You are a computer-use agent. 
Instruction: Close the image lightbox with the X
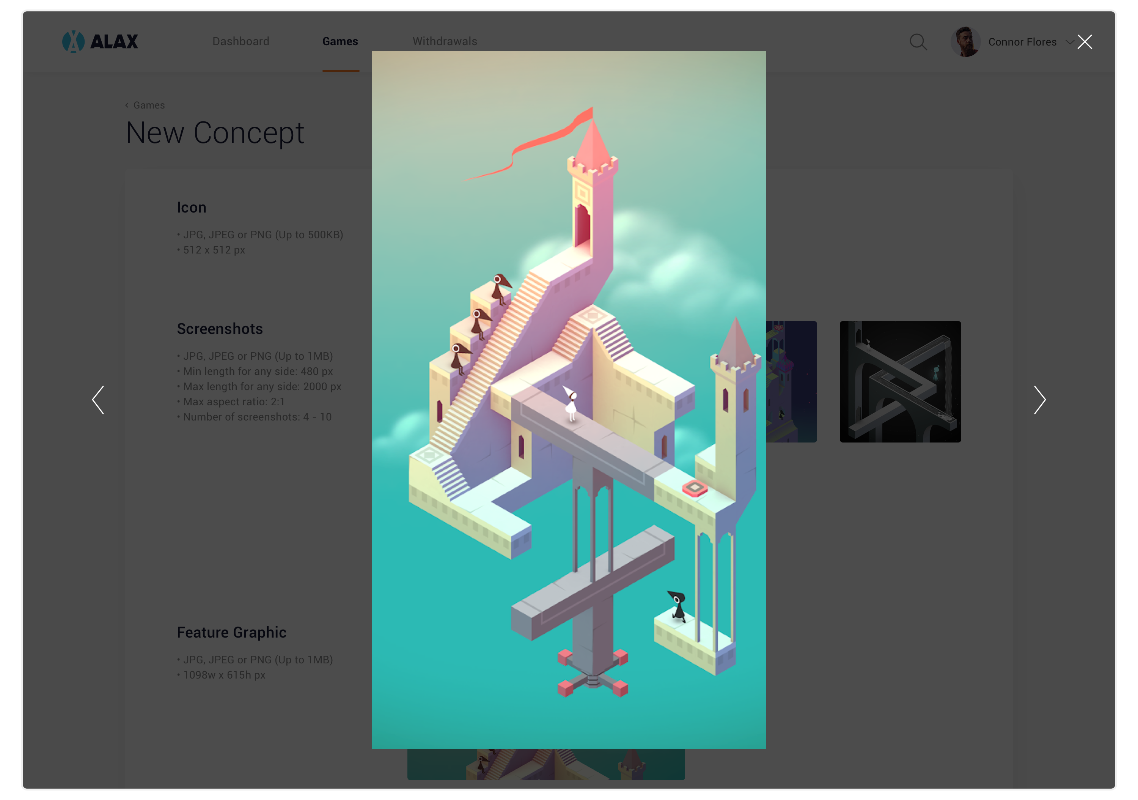click(x=1085, y=42)
